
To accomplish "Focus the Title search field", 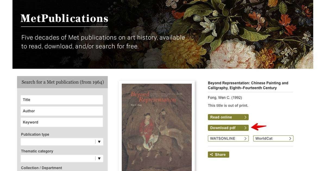I will click(62, 100).
